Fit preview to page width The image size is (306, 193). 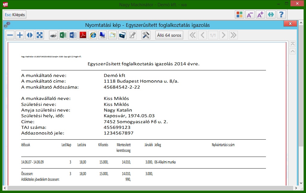(x=30, y=35)
